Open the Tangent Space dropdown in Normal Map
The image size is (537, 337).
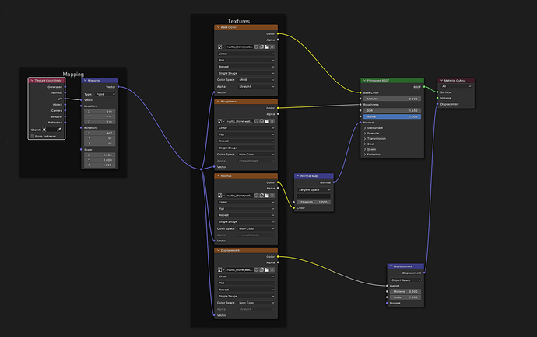point(314,189)
